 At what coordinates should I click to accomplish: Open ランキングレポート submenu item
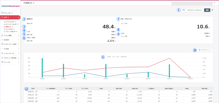pos(9,29)
